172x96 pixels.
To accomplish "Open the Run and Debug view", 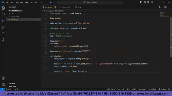I will tap(3, 27).
